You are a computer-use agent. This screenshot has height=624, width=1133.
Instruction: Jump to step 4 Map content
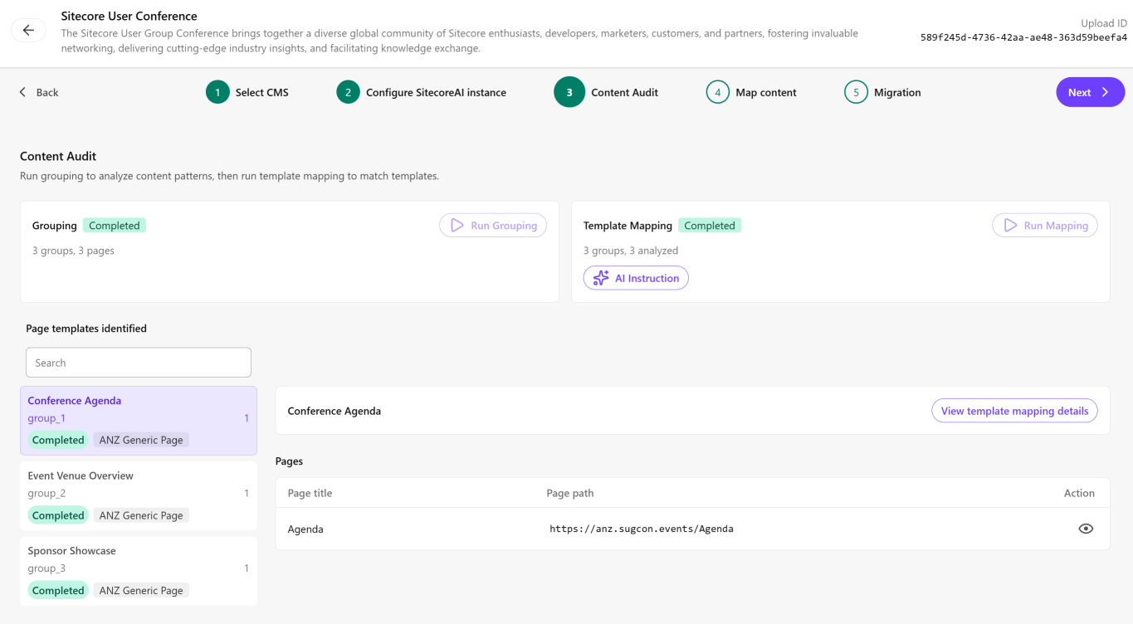751,92
